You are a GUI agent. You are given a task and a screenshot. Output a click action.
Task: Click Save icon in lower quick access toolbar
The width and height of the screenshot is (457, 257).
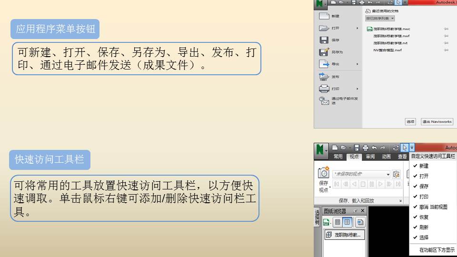coord(357,148)
